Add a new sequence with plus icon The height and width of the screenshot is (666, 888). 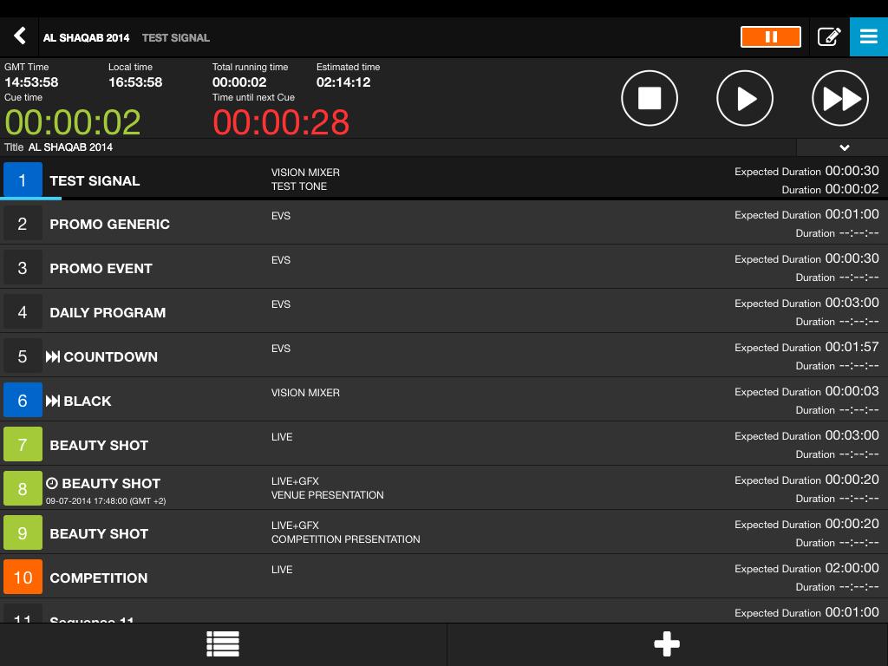pos(666,644)
